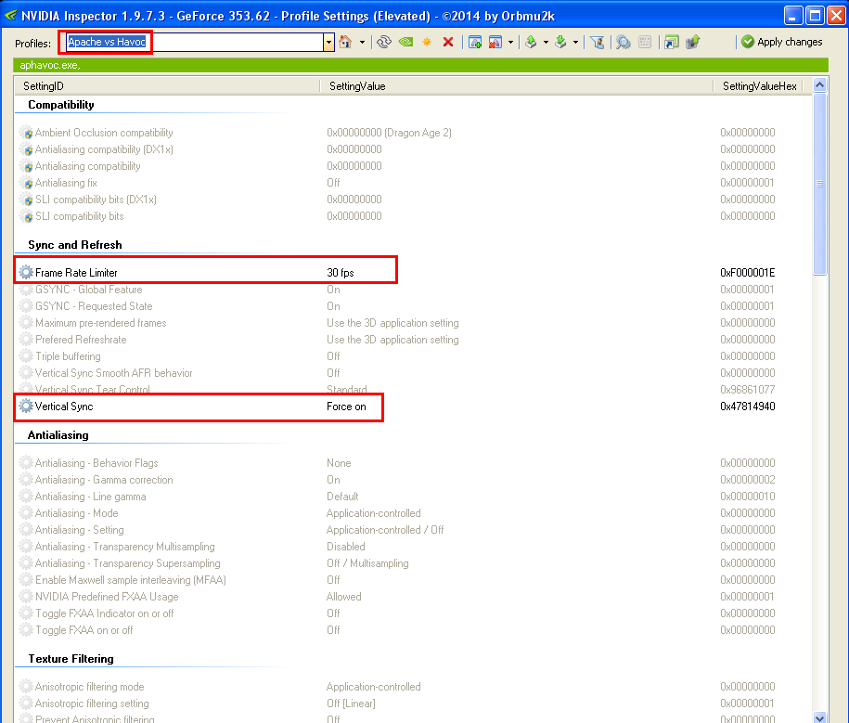The height and width of the screenshot is (723, 849).
Task: Open the Profiles combo box dropdown arrow
Action: click(328, 43)
